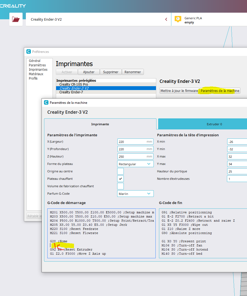Open Matériaux in Préférences sidebar
The width and height of the screenshot is (247, 296).
coord(36,74)
